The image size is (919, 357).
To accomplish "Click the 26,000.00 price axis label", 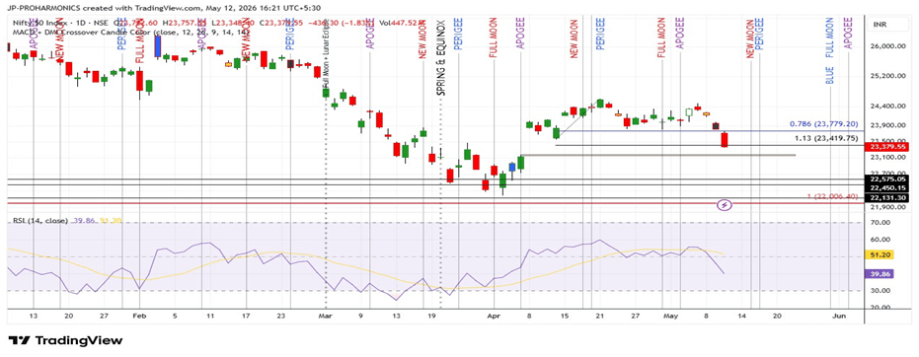I will pos(888,46).
